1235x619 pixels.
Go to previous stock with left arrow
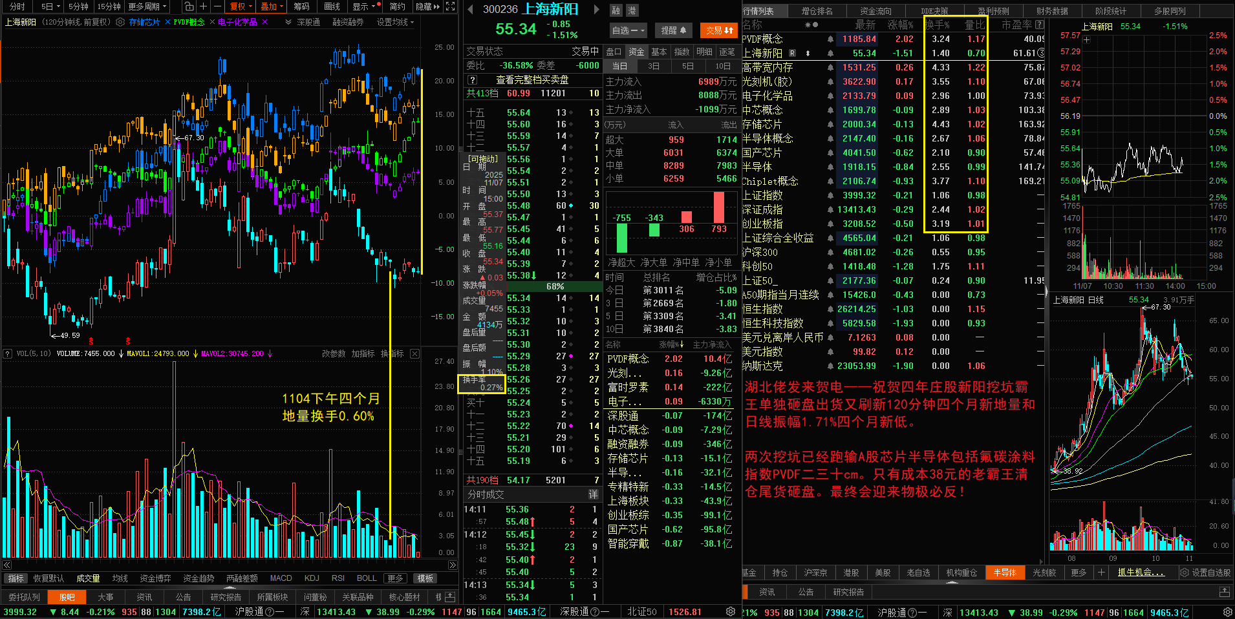coord(469,9)
